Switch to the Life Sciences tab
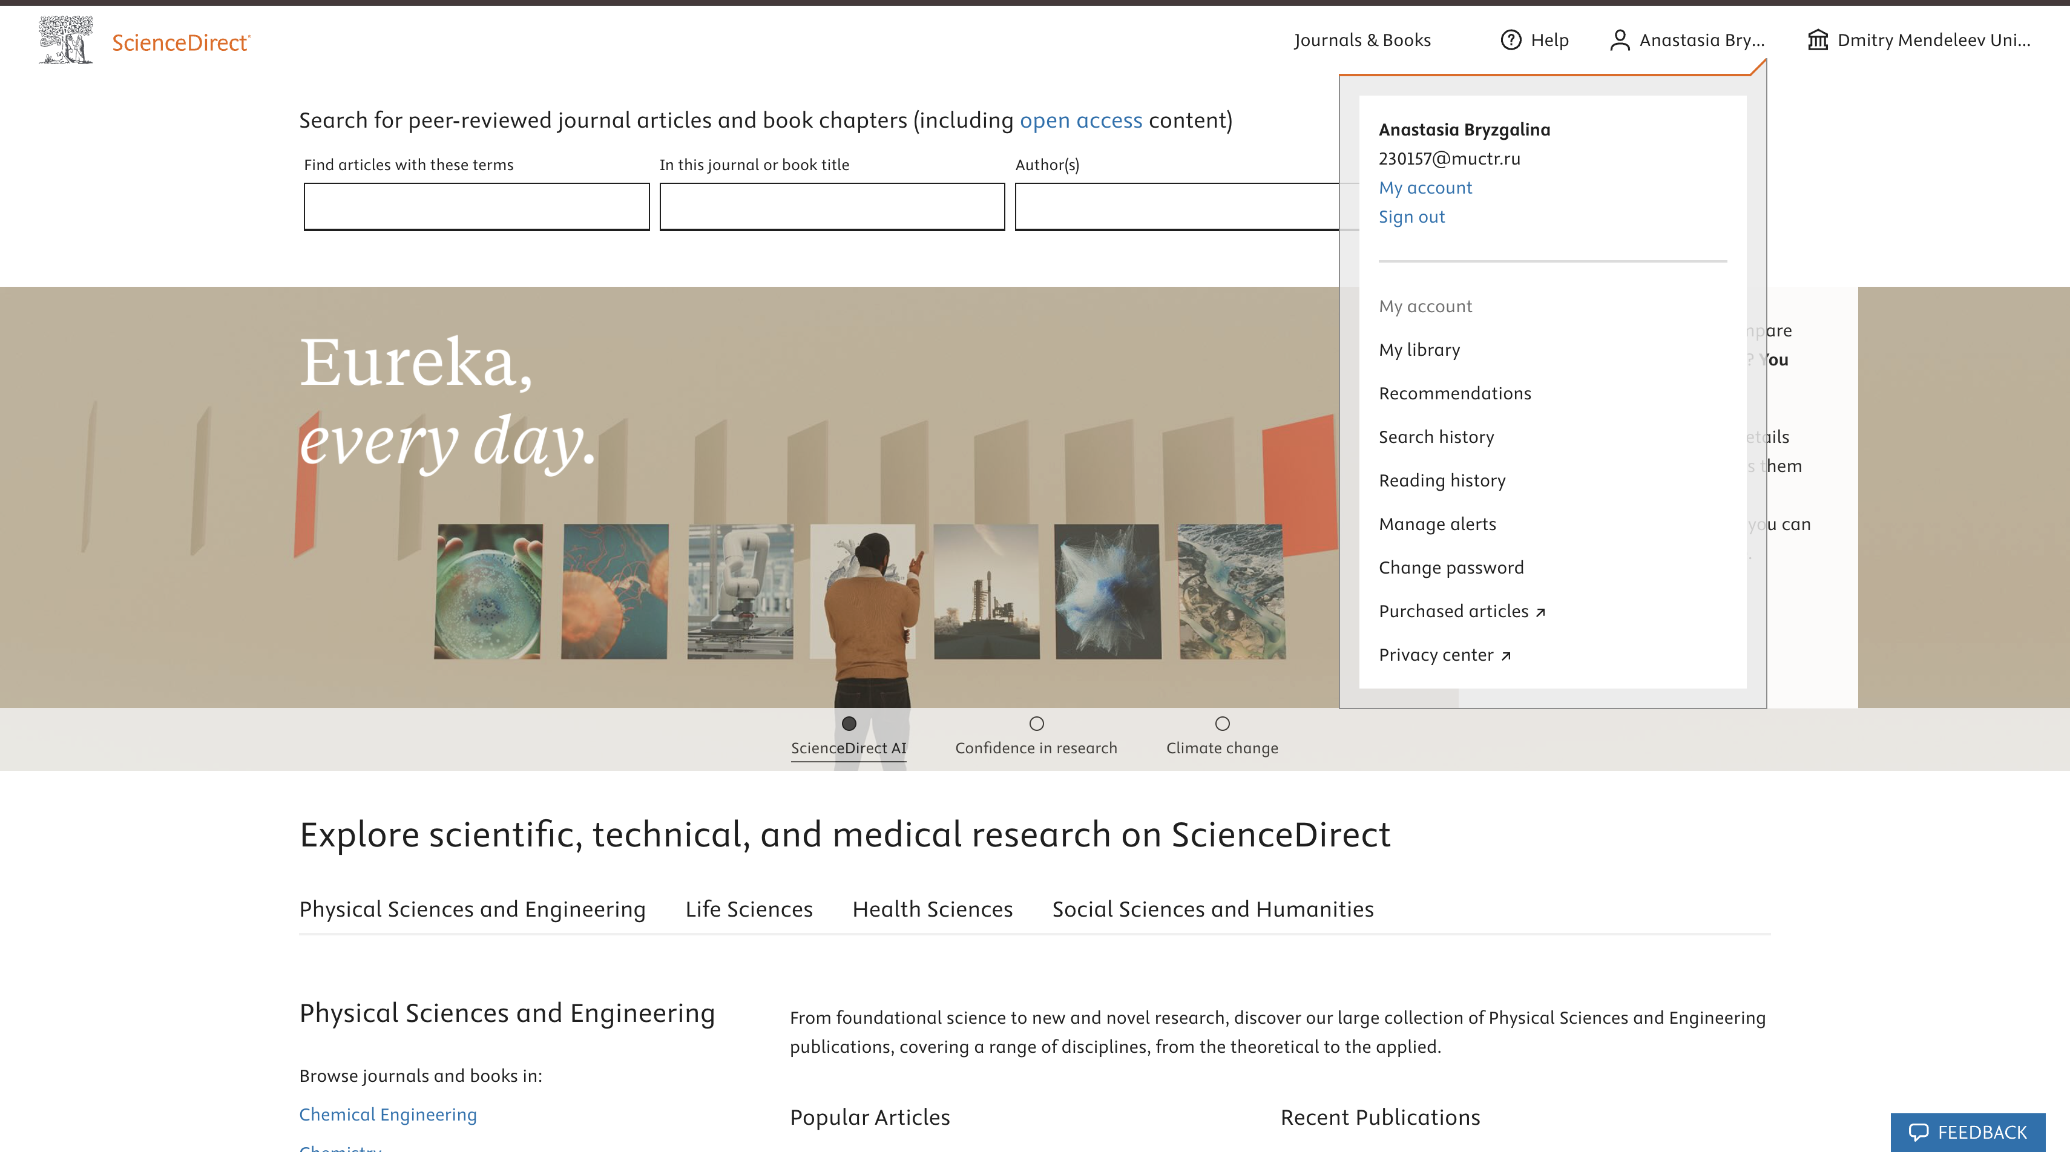Viewport: 2070px width, 1152px height. pos(748,909)
